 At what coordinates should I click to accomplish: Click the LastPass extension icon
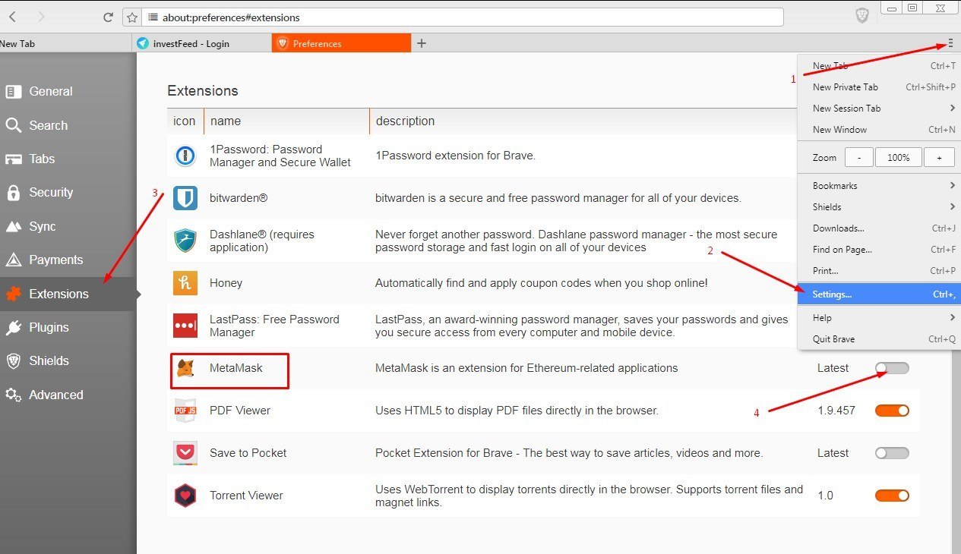(x=185, y=326)
